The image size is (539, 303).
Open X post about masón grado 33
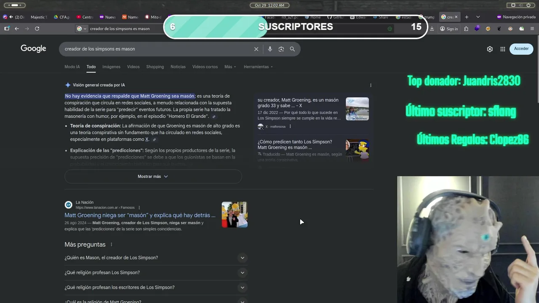(298, 103)
